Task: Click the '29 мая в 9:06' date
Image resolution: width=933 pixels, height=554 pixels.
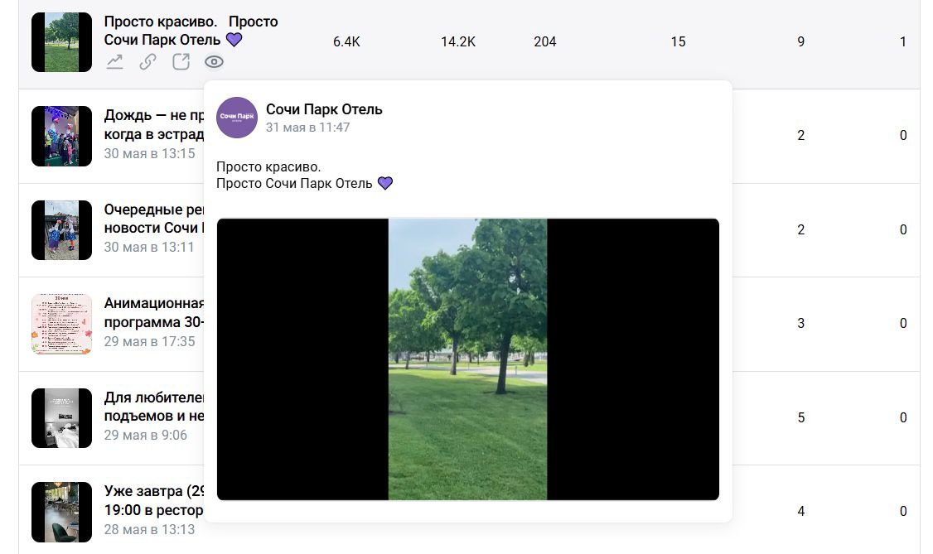Action: [x=146, y=435]
